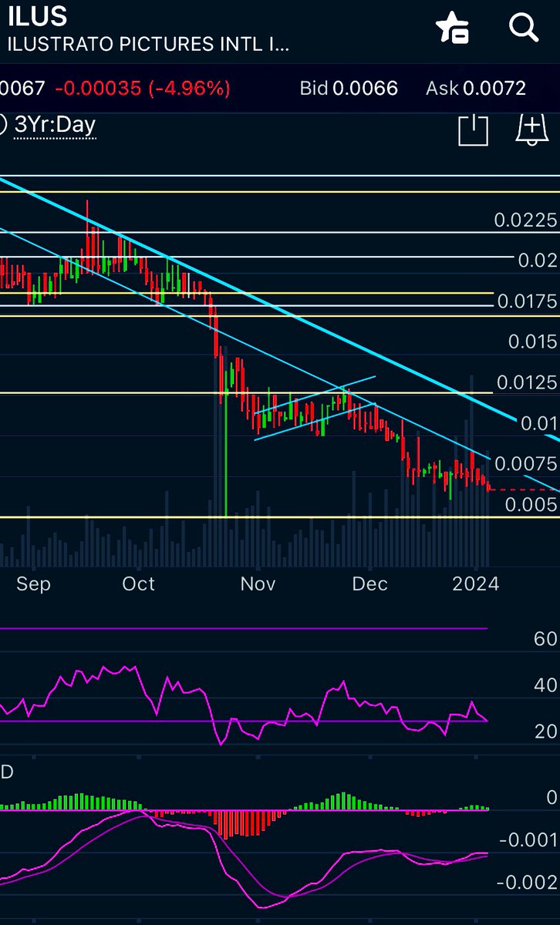560x925 pixels.
Task: Tap the 0.0175 price axis label
Action: (x=526, y=301)
